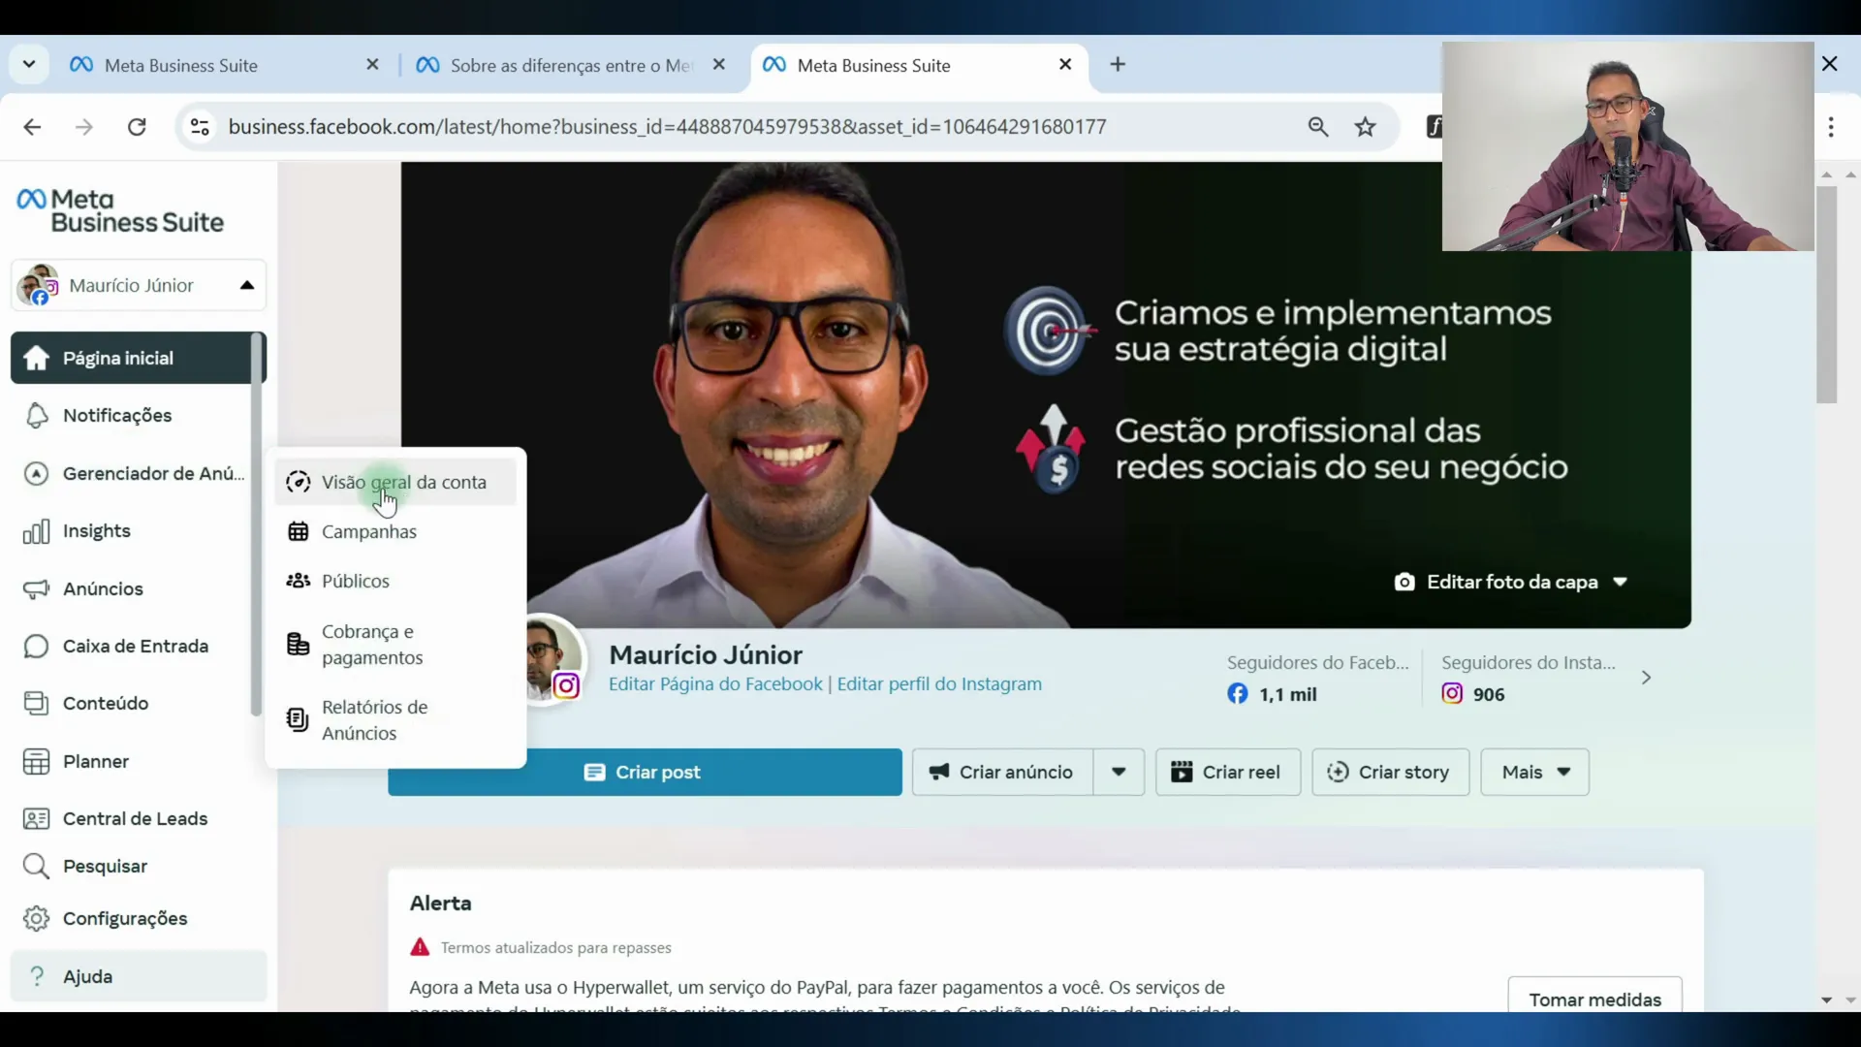
Task: Expand the Maurício Júnior account switcher
Action: pyautogui.click(x=139, y=285)
